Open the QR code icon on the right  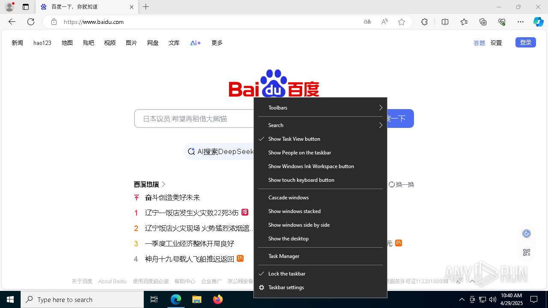coord(527,252)
